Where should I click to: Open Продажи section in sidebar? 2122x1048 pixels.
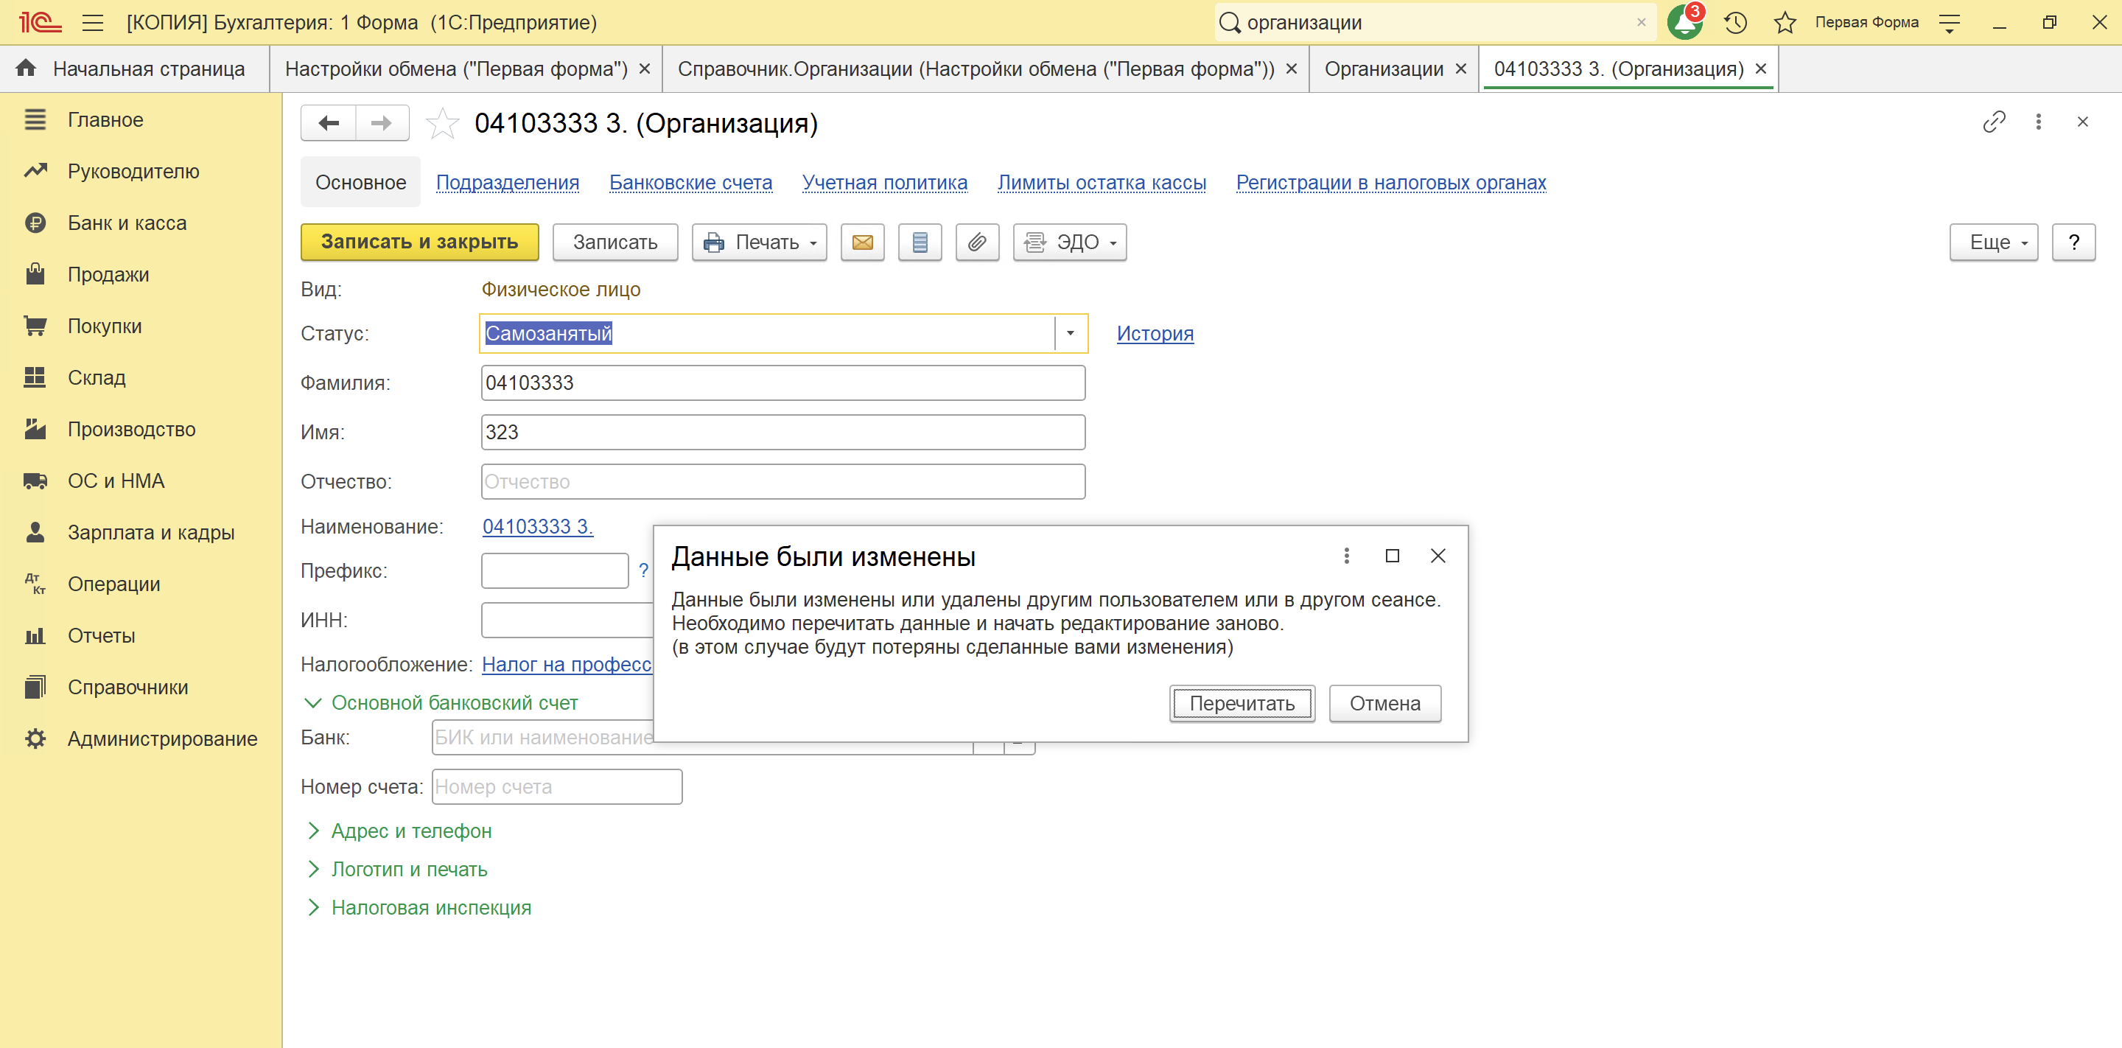[108, 274]
